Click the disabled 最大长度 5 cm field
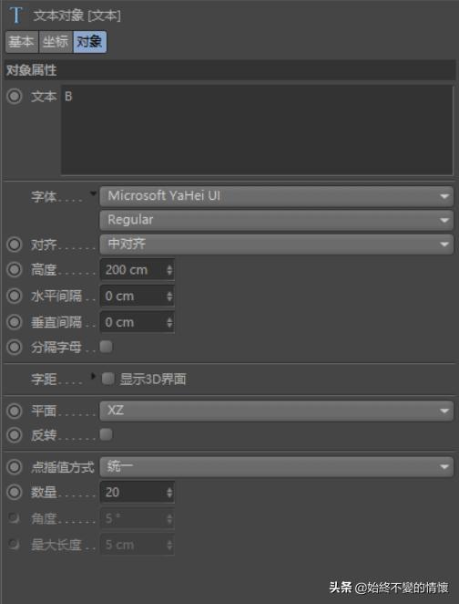 click(x=138, y=545)
